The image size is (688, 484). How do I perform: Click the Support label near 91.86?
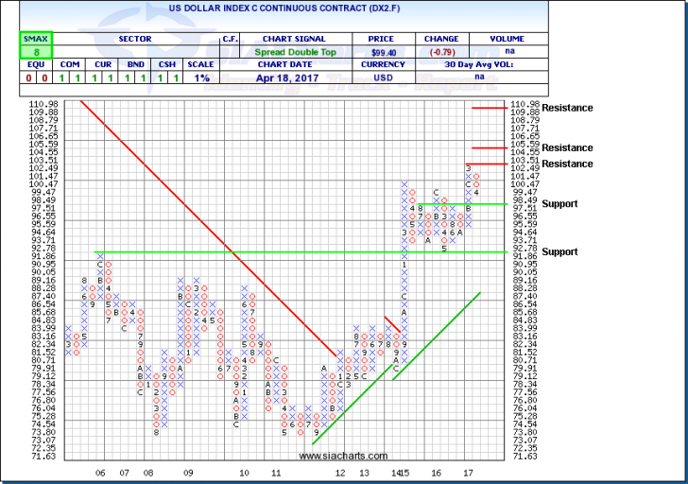coord(559,252)
